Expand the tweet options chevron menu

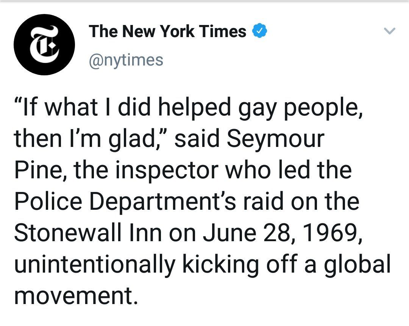390,31
